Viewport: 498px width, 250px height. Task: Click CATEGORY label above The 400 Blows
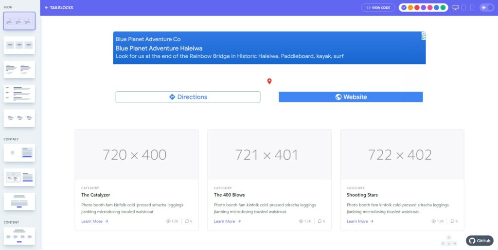click(x=223, y=188)
